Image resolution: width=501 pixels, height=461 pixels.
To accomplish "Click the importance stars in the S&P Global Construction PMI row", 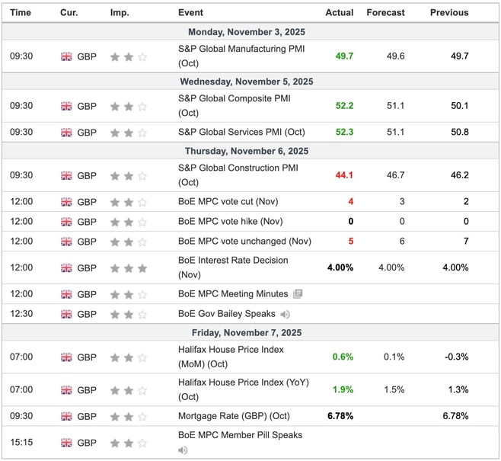I will coord(128,176).
